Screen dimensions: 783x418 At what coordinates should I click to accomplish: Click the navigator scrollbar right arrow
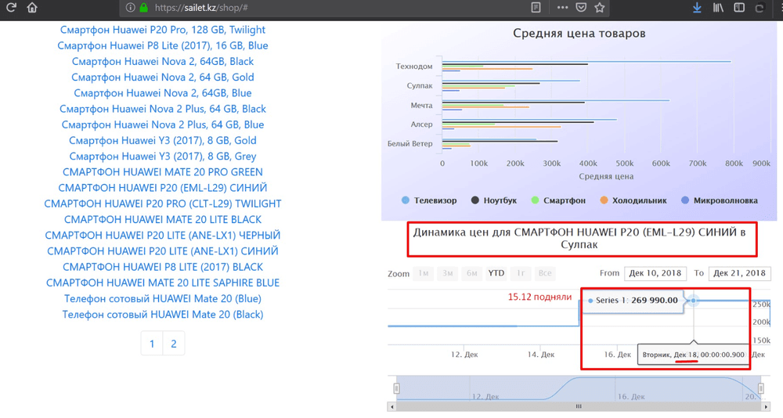(x=766, y=406)
